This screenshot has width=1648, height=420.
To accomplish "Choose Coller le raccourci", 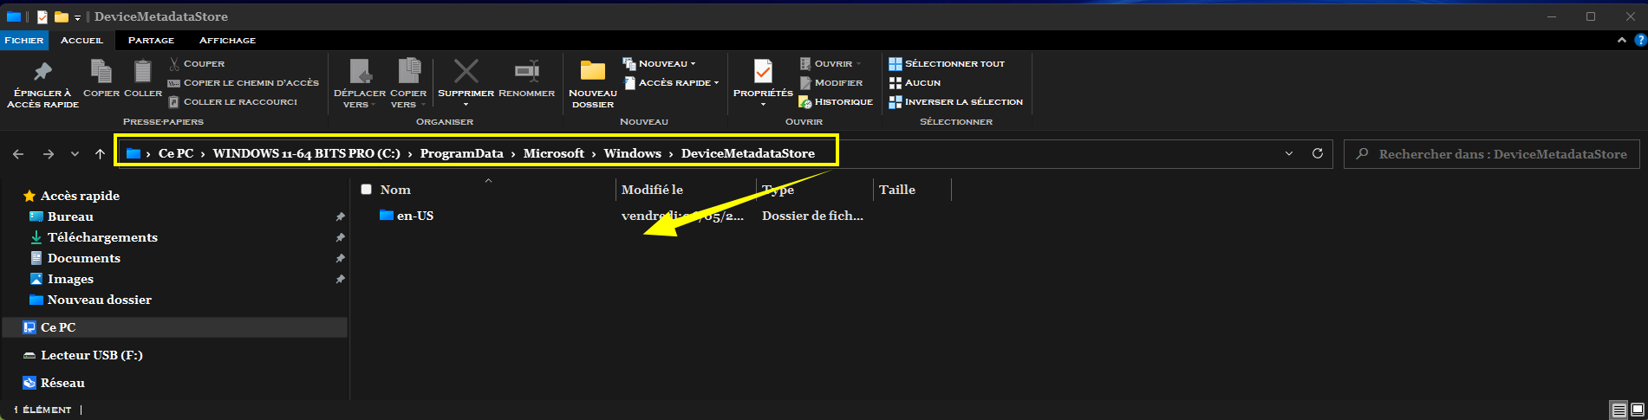I will click(233, 101).
